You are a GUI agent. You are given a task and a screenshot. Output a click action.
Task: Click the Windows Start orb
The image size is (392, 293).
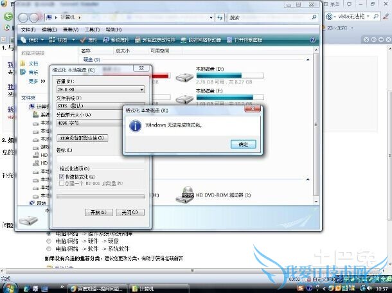point(10,288)
